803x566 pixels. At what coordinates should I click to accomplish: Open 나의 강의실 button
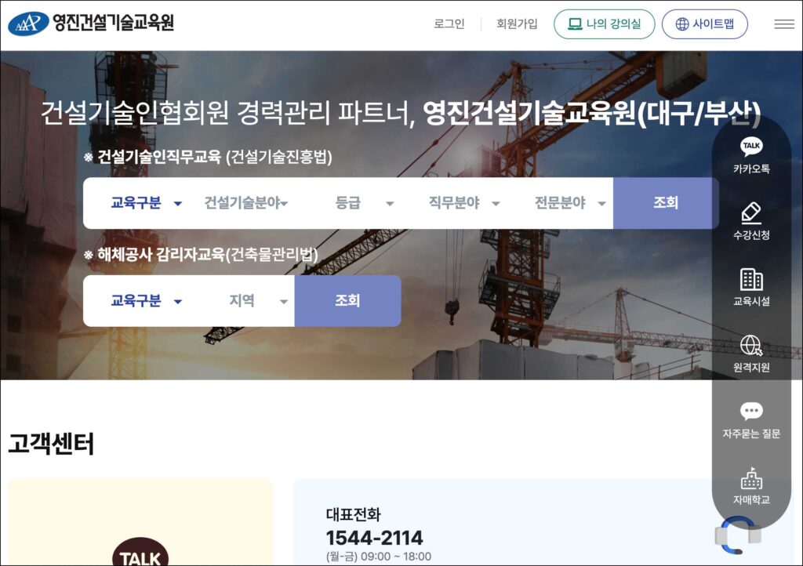(x=605, y=24)
